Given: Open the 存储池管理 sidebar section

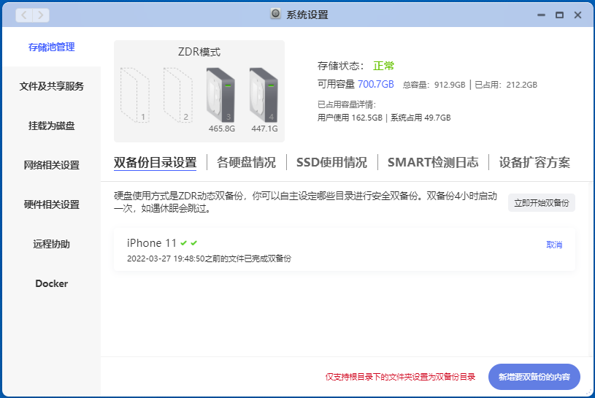Looking at the screenshot, I should 51,47.
